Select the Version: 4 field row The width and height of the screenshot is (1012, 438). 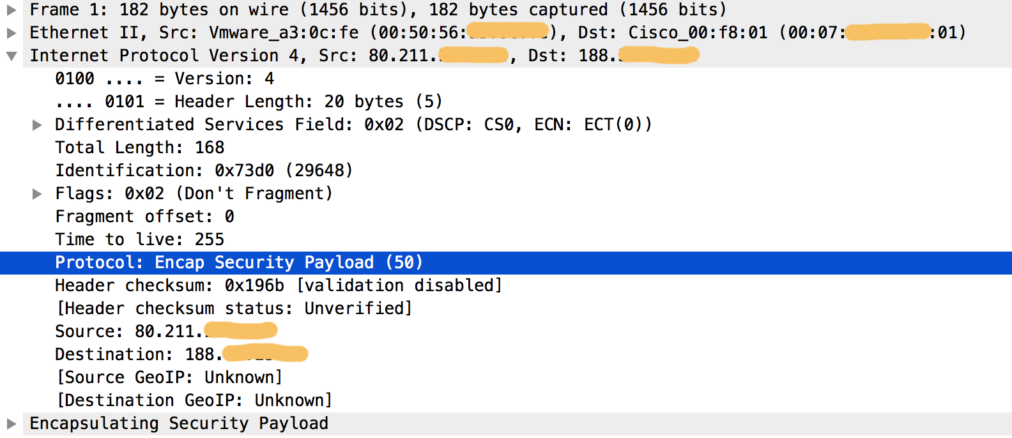point(164,79)
